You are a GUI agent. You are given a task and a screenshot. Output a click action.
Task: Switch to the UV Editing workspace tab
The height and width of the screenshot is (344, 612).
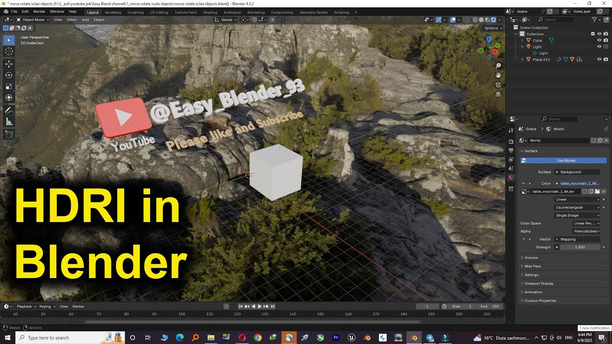159,12
